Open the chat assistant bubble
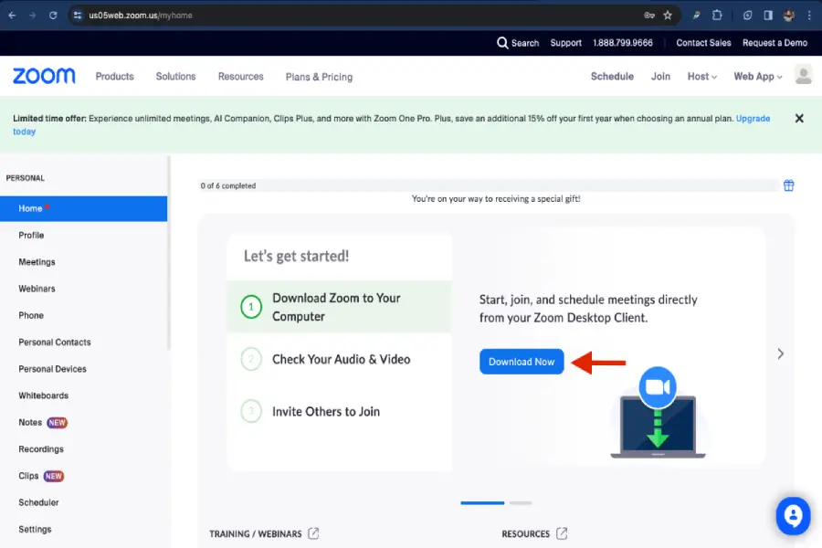Screen dimensions: 822x548 click(x=793, y=515)
